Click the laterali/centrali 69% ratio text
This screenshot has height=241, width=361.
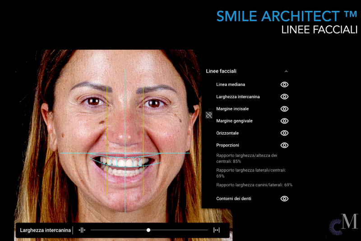coord(251,173)
